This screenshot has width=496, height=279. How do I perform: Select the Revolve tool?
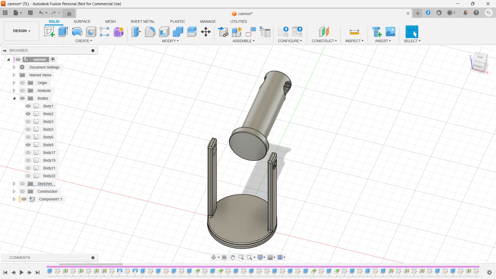77,32
